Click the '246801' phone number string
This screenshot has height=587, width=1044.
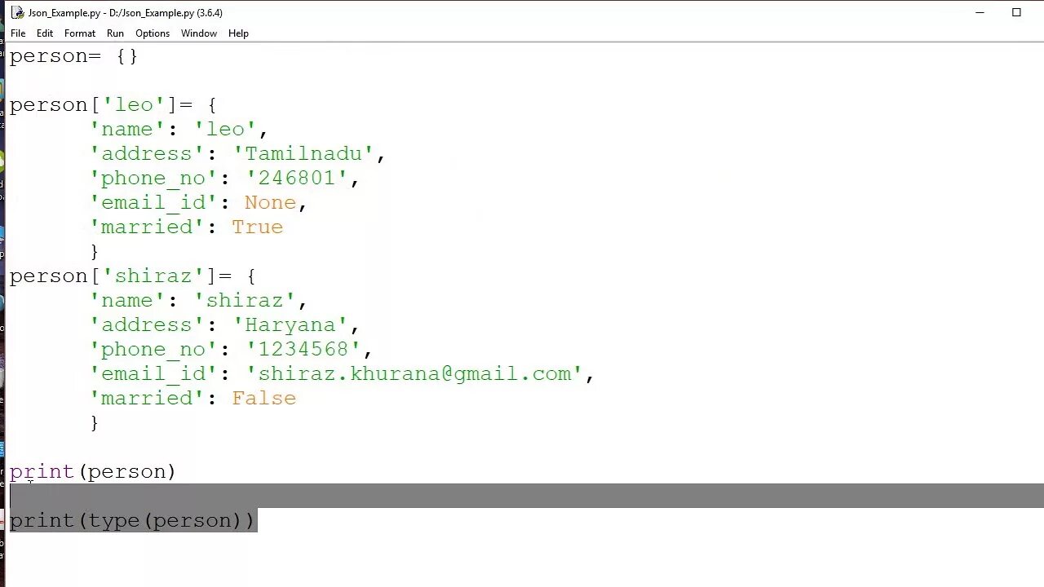[x=297, y=178]
